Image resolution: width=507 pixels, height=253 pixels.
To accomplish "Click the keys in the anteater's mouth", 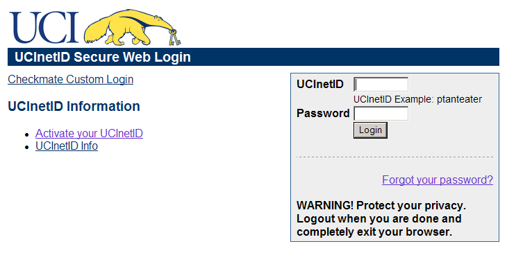I will pyautogui.click(x=174, y=37).
